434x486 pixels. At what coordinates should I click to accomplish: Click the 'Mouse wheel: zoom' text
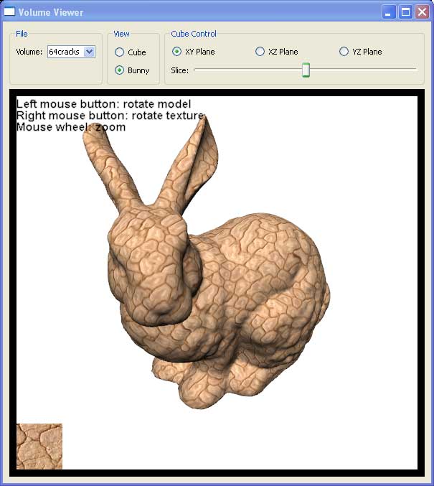[71, 127]
